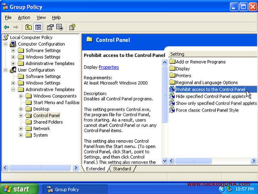The width and height of the screenshot is (258, 194).
Task: Click the Up one level folder icon
Action: click(x=28, y=27)
